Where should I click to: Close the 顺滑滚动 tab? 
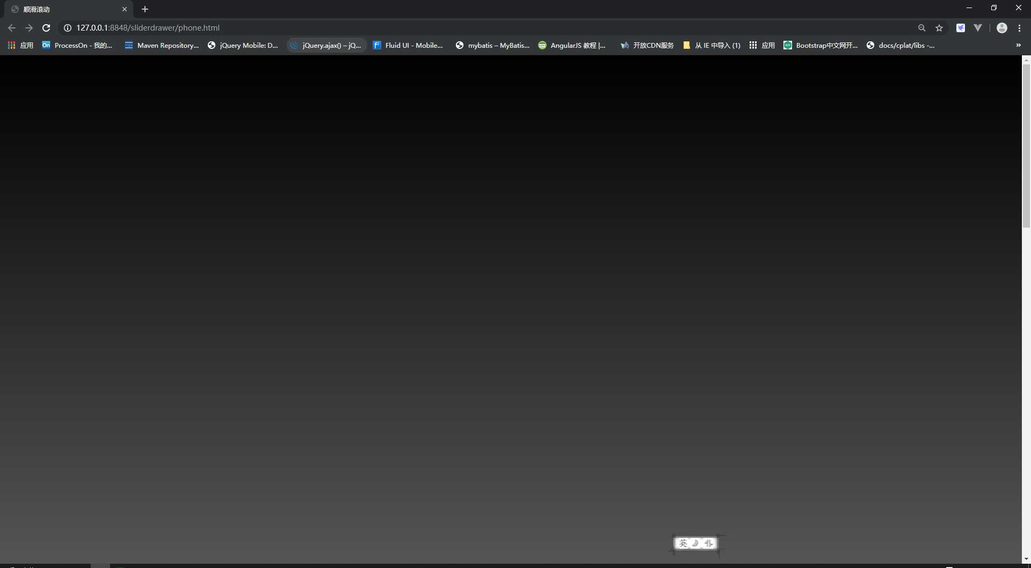125,9
